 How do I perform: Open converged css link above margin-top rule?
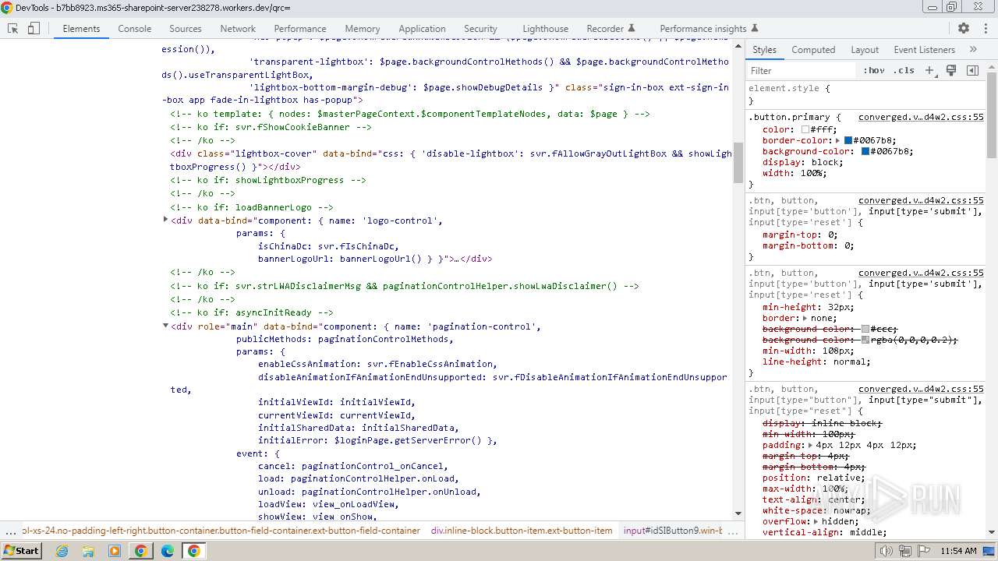coord(921,200)
